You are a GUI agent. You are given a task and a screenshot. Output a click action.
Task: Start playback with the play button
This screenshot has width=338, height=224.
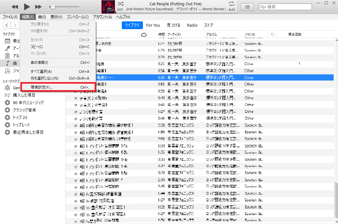[27, 6]
